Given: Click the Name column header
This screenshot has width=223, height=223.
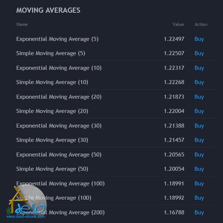Looking at the screenshot, I should coord(22,25).
